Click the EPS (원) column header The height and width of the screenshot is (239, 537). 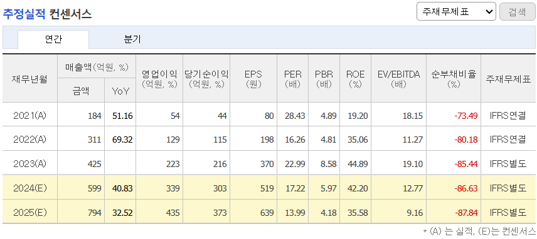(253, 79)
